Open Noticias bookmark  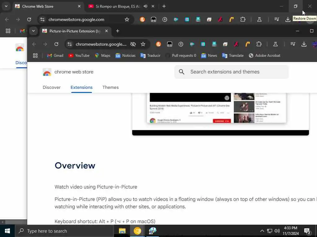(x=125, y=56)
